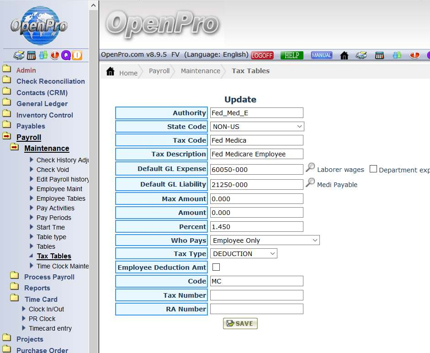Toggle the Employee Deduction Amt checkbox
The width and height of the screenshot is (430, 353).
[x=216, y=267]
